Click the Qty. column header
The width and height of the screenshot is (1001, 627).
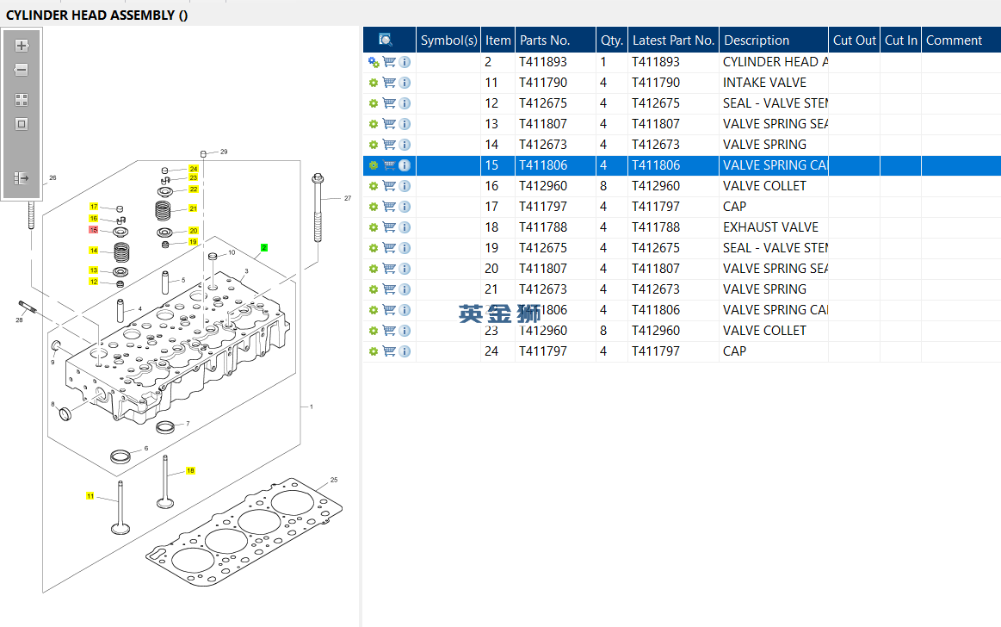coord(611,40)
